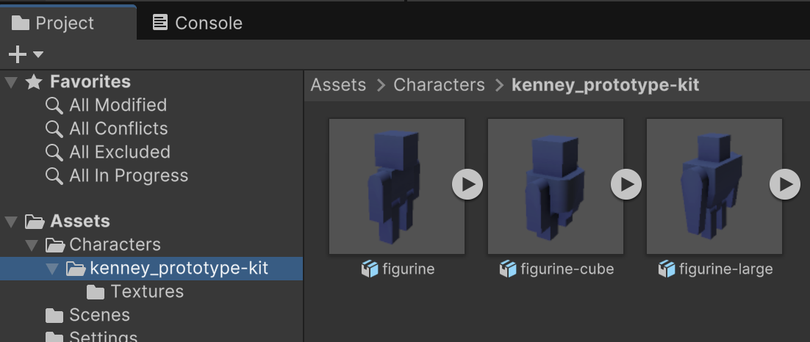Collapse the Favorites section triangle
This screenshot has width=810, height=342.
11,82
